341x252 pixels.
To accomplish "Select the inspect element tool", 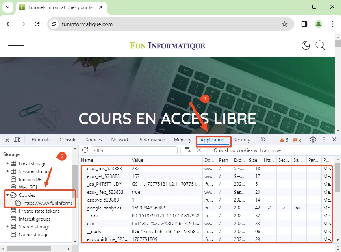I will click(6, 139).
